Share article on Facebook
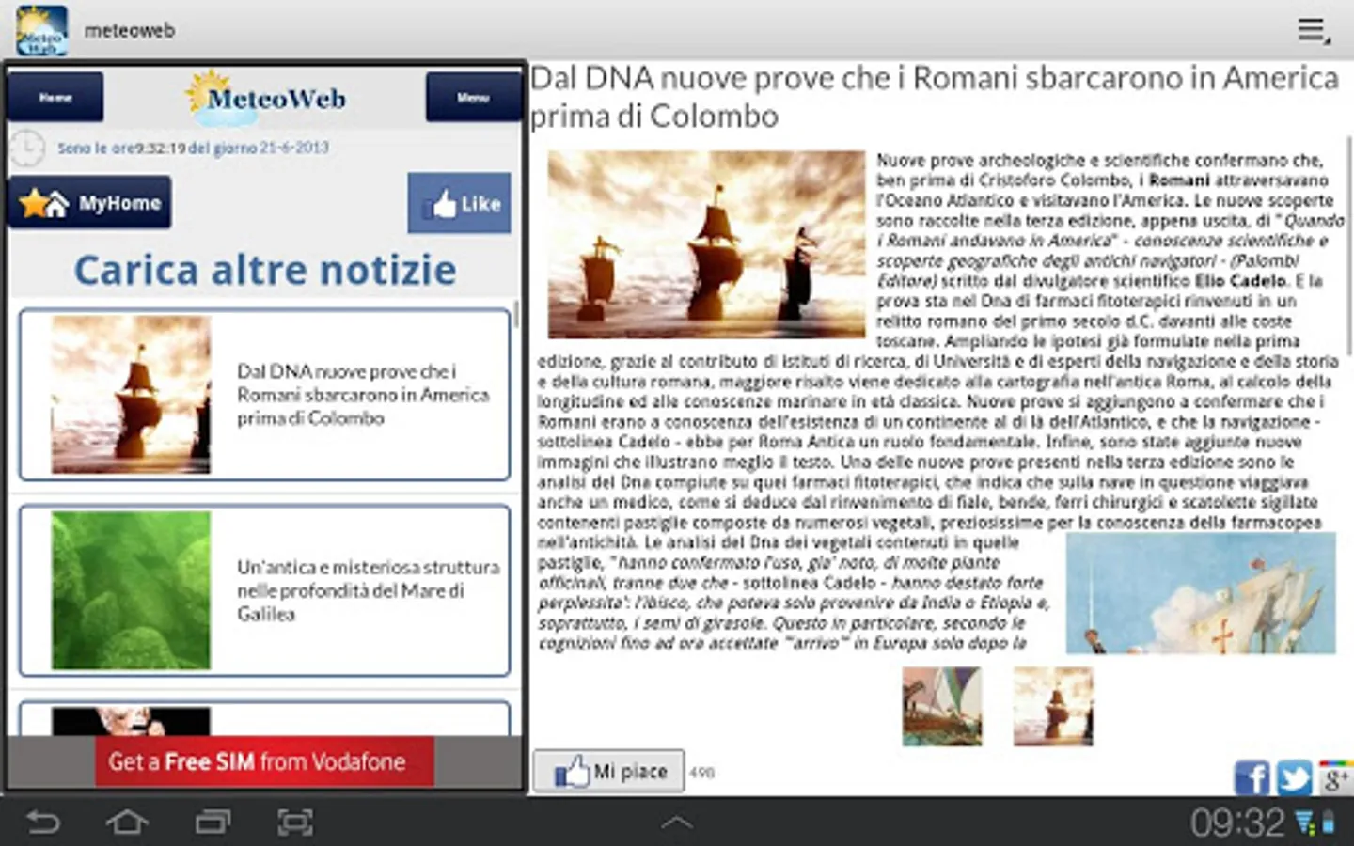The image size is (1354, 846). click(1252, 778)
